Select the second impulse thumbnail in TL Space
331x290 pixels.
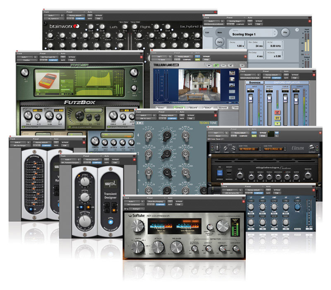(x=232, y=79)
